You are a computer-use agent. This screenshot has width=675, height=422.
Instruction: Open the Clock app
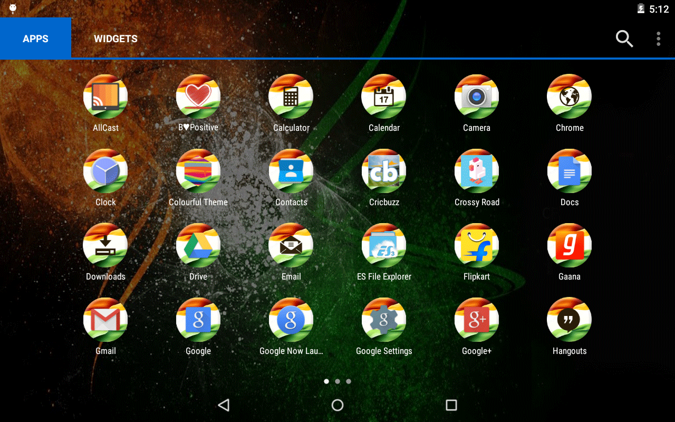(x=105, y=171)
